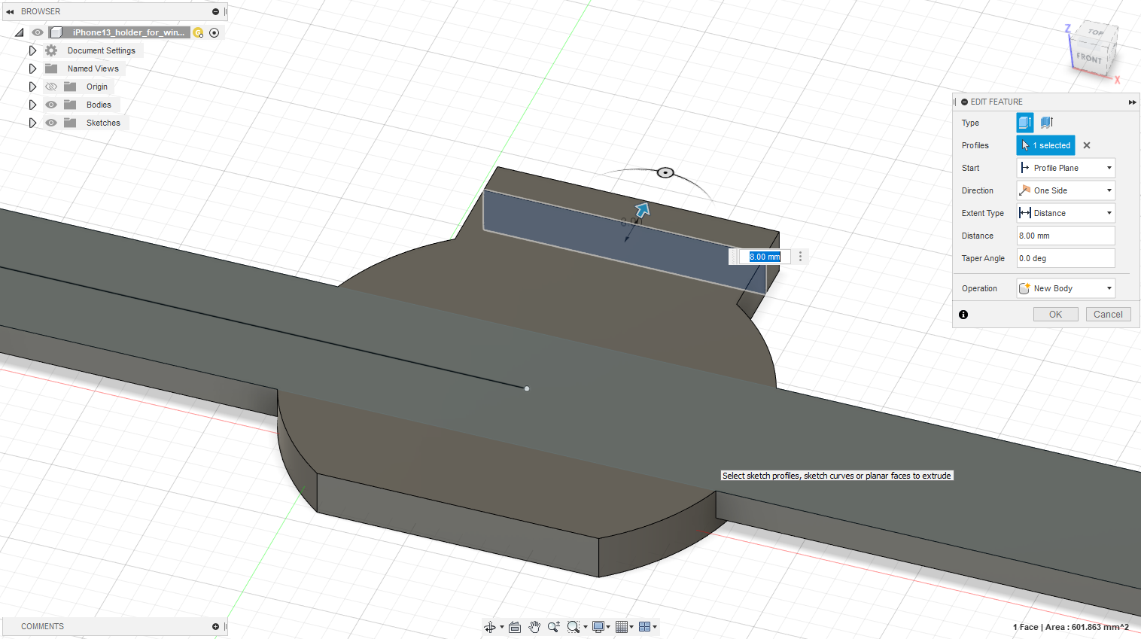Open Display Settings monitor icon

click(x=598, y=627)
